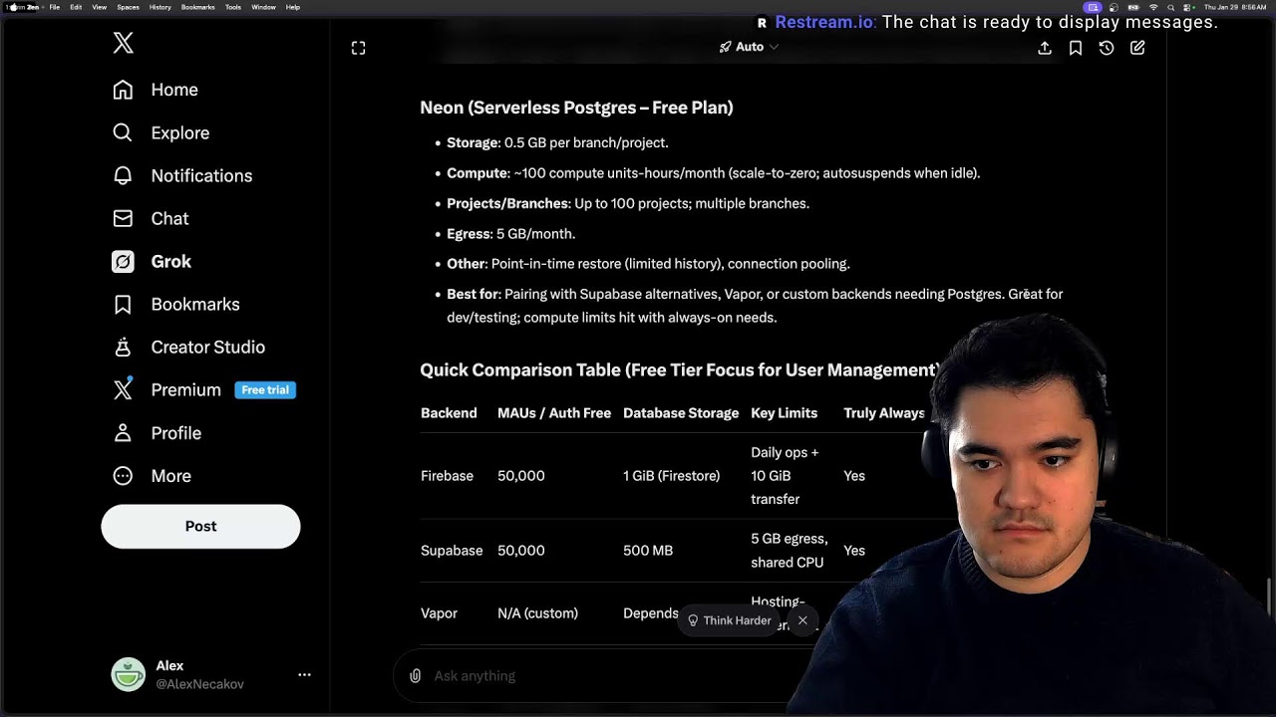Open the Edit menu
Image resolution: width=1276 pixels, height=717 pixels.
point(76,7)
